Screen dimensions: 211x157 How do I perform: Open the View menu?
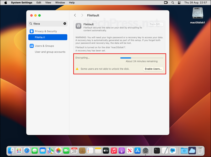coord(48,3)
